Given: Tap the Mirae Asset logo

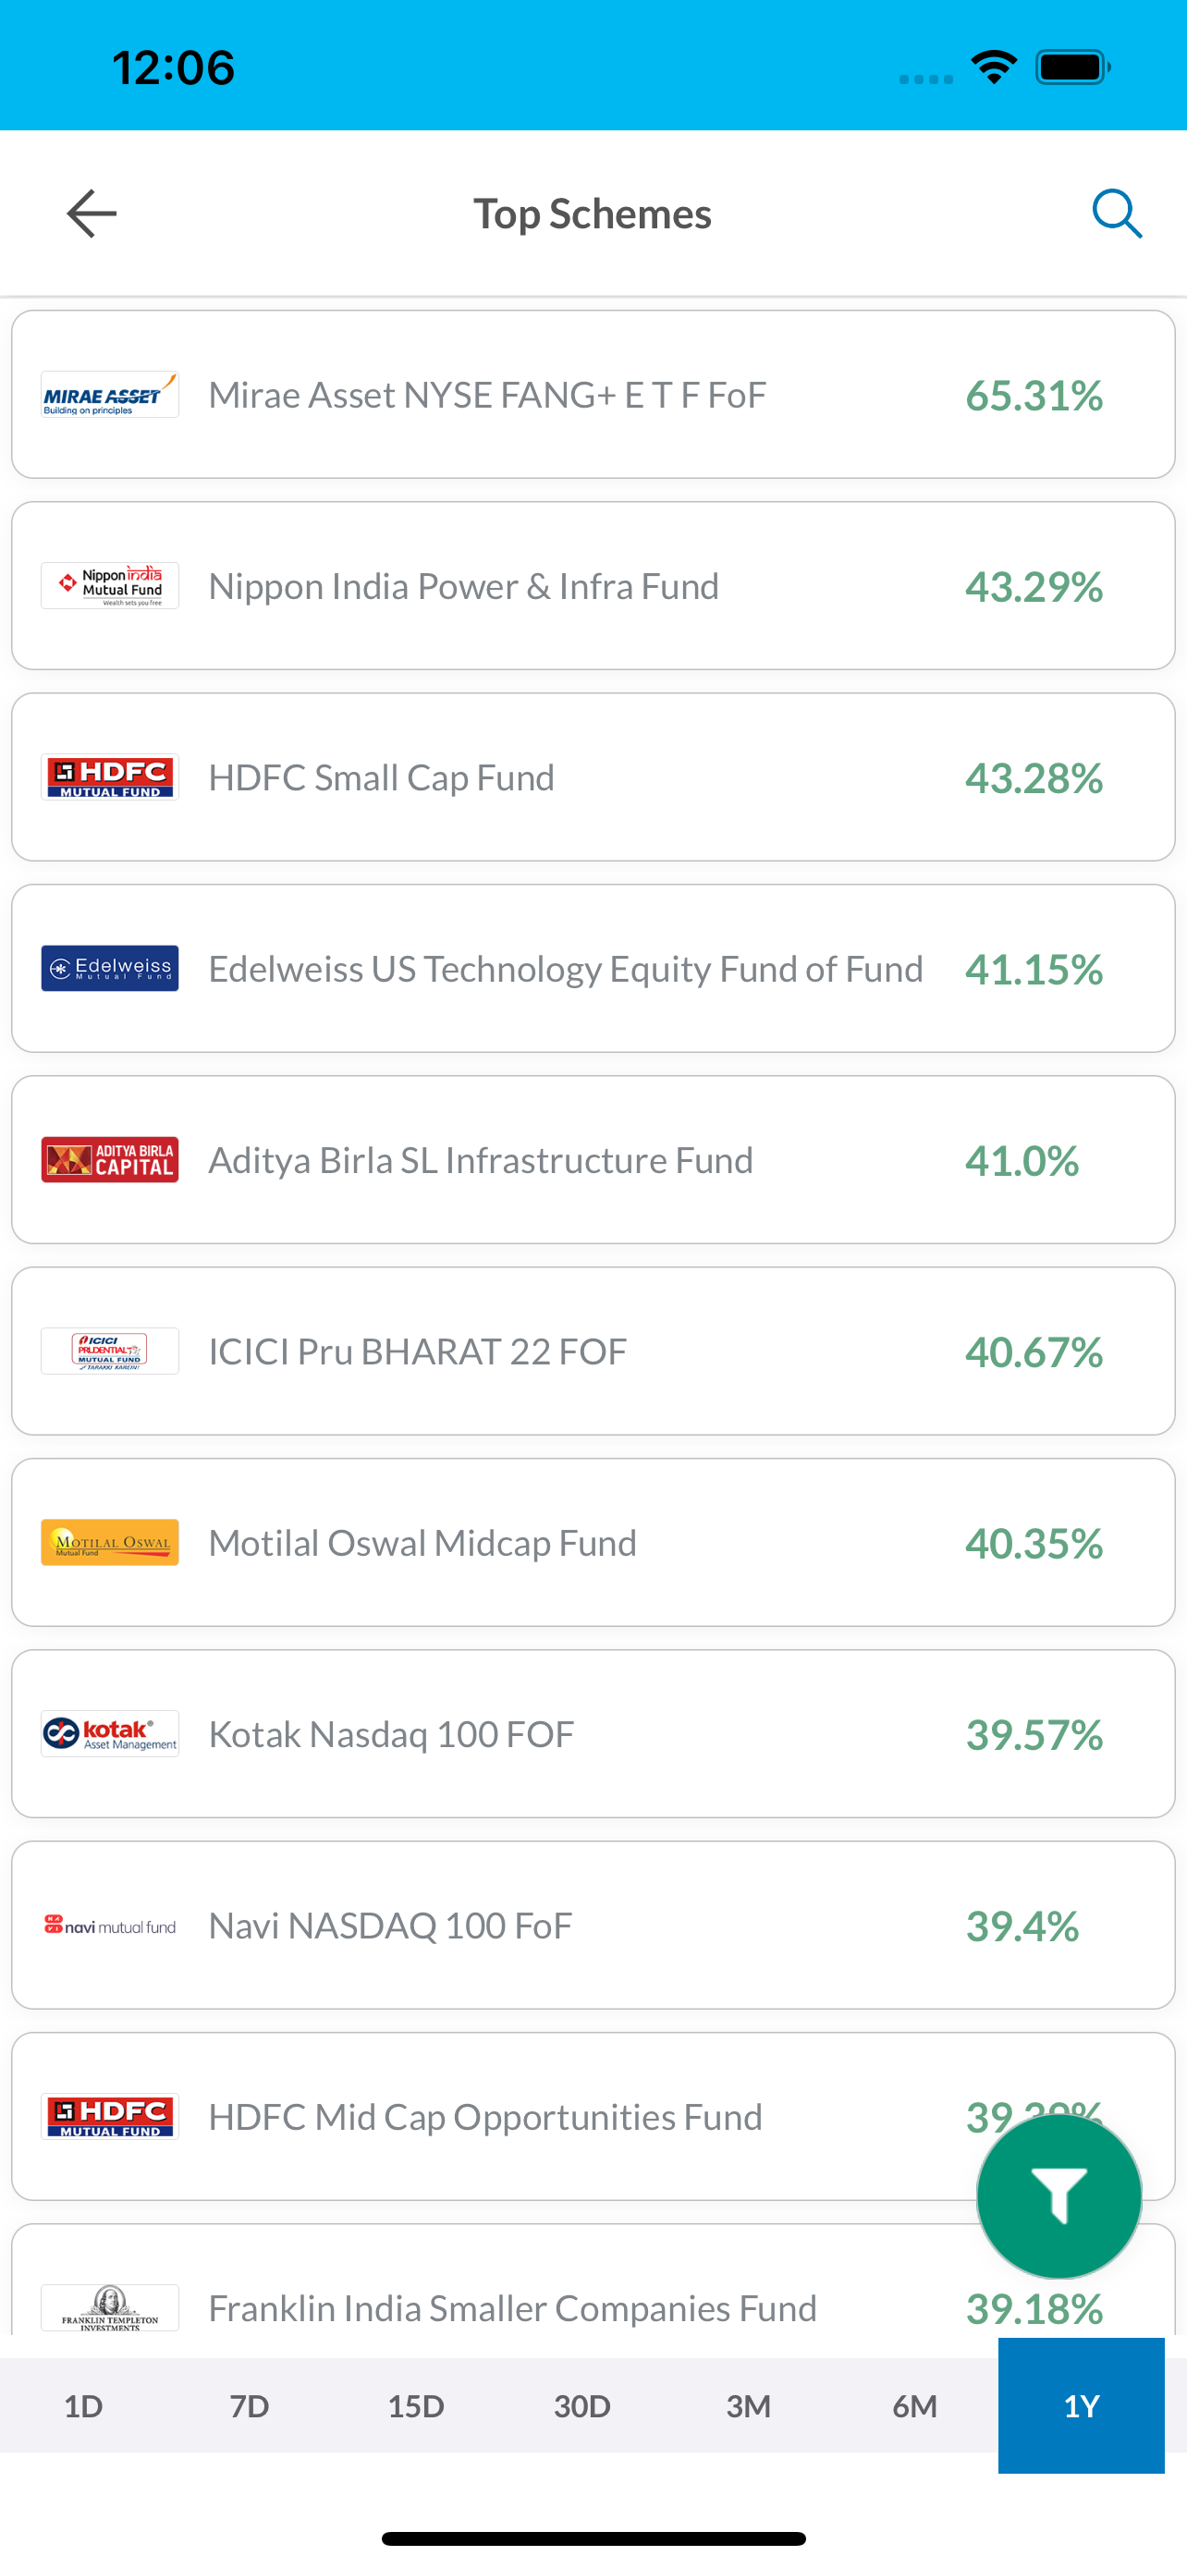Looking at the screenshot, I should point(110,395).
